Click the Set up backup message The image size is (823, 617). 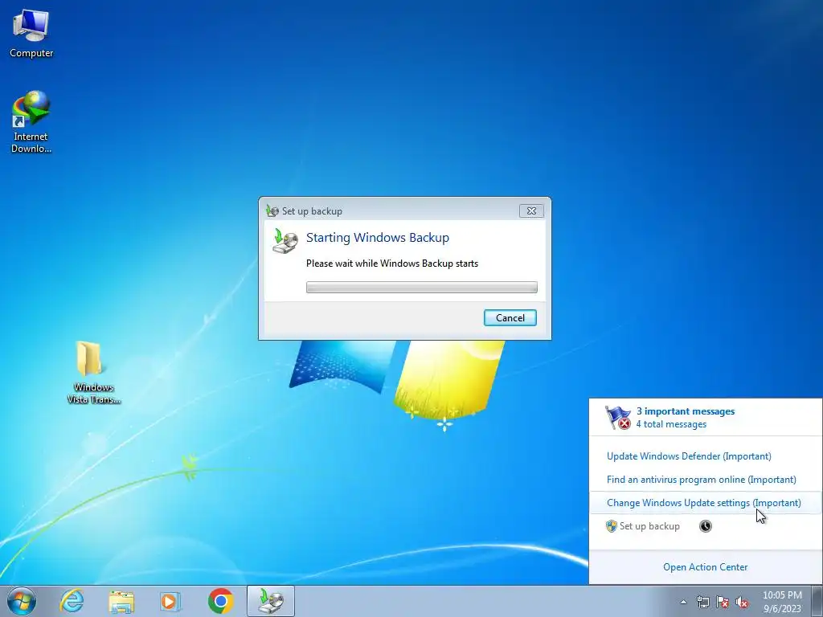[649, 526]
